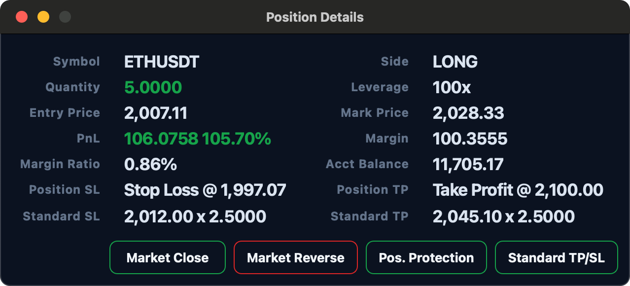This screenshot has height=286, width=630.
Task: Click the Margin Ratio label
Action: click(x=60, y=164)
